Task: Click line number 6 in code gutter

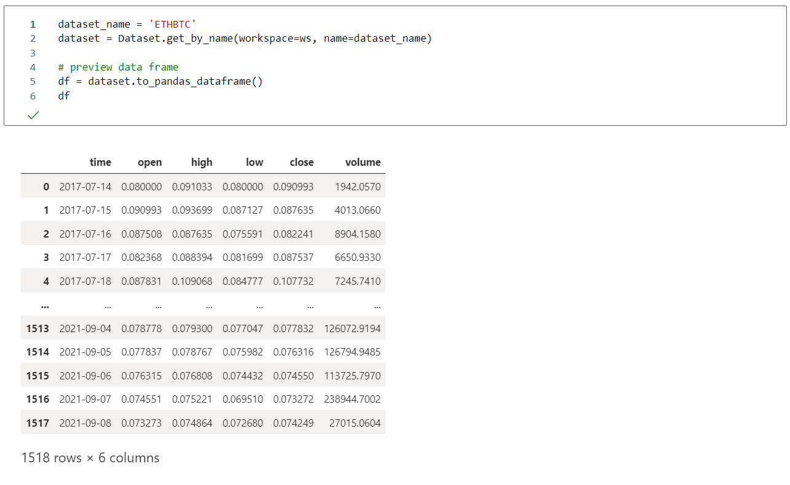Action: (33, 96)
